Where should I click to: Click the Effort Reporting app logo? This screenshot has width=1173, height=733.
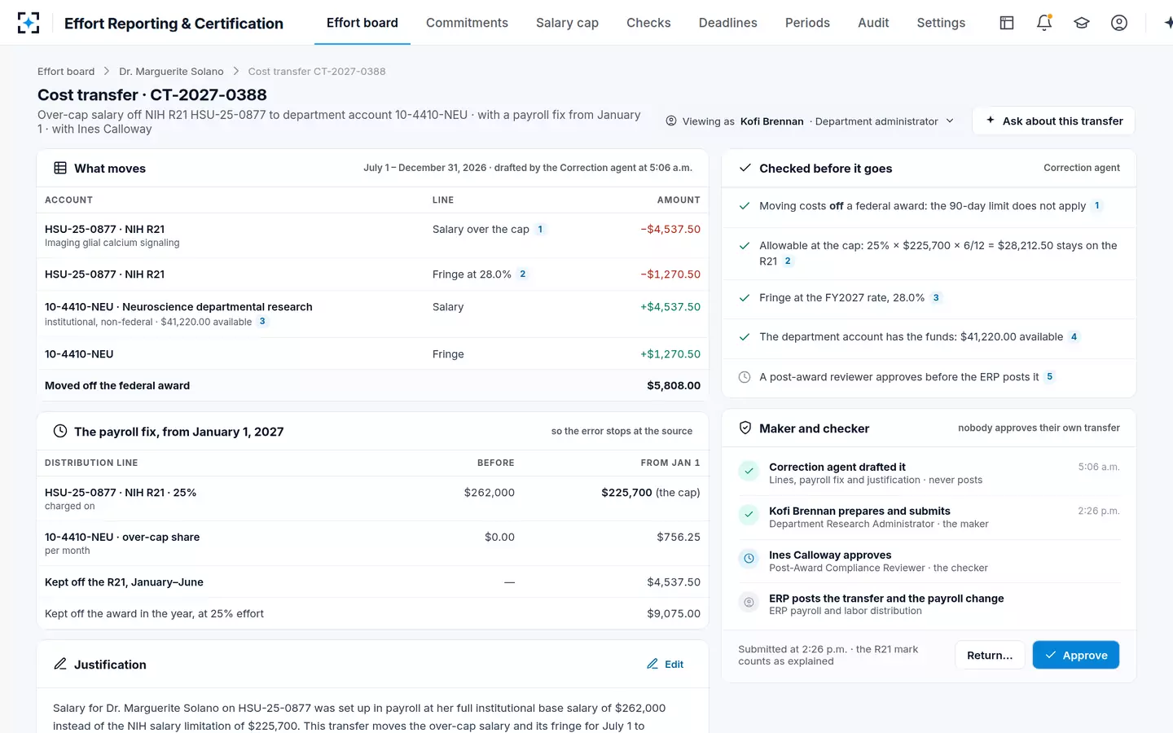[29, 23]
